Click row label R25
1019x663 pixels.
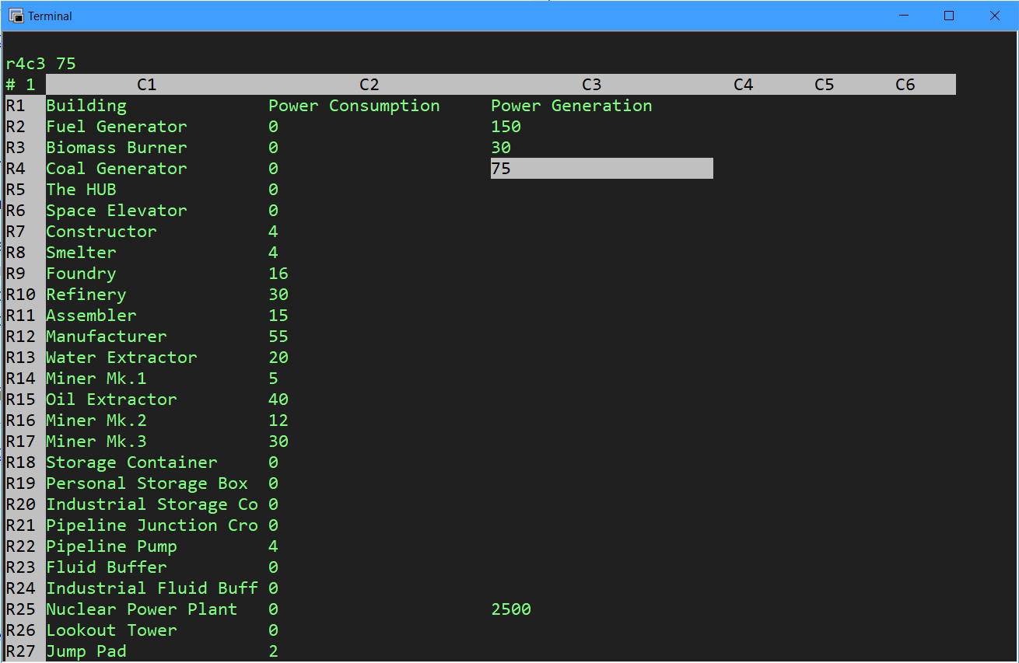coord(21,609)
